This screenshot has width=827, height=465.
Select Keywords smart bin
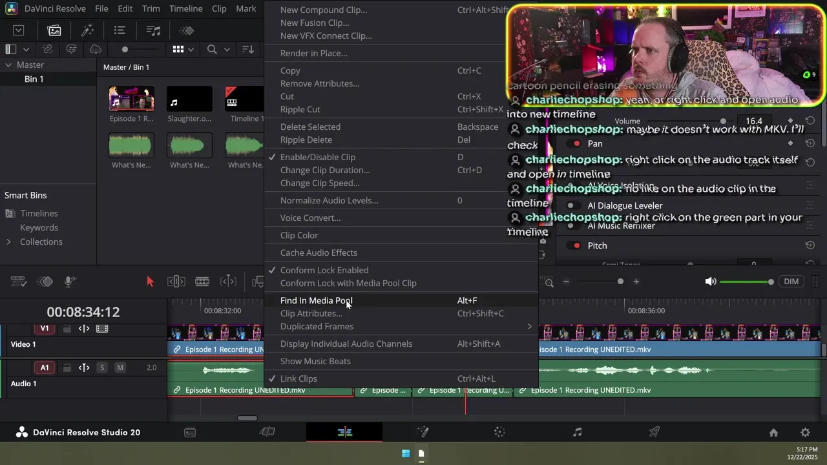click(x=39, y=227)
